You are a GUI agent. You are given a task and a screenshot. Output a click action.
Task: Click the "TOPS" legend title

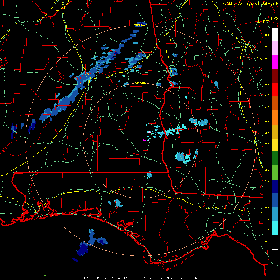[273, 19]
